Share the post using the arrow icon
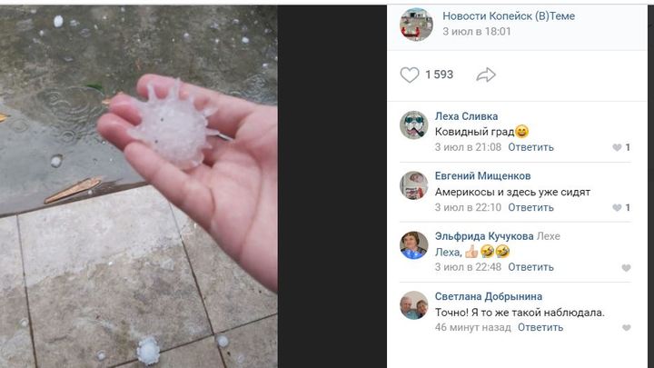Image resolution: width=654 pixels, height=368 pixels. (x=486, y=75)
